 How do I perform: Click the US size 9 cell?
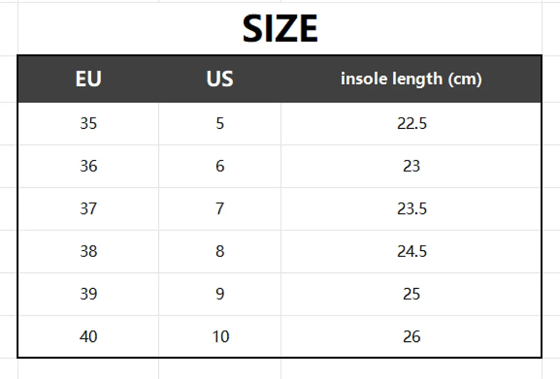click(x=220, y=294)
